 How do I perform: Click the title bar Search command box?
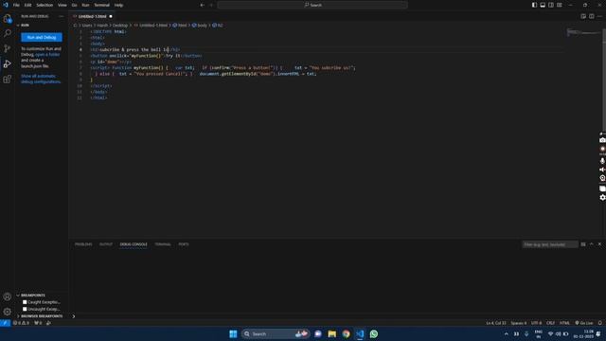312,5
